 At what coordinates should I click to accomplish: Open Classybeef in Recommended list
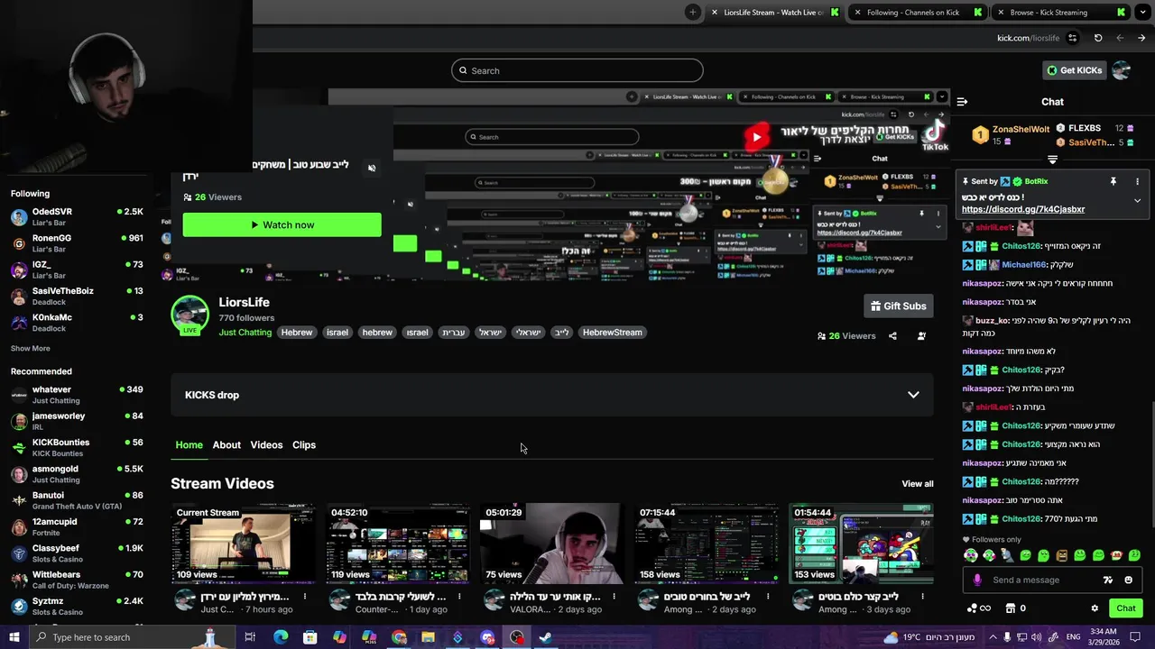(x=77, y=553)
